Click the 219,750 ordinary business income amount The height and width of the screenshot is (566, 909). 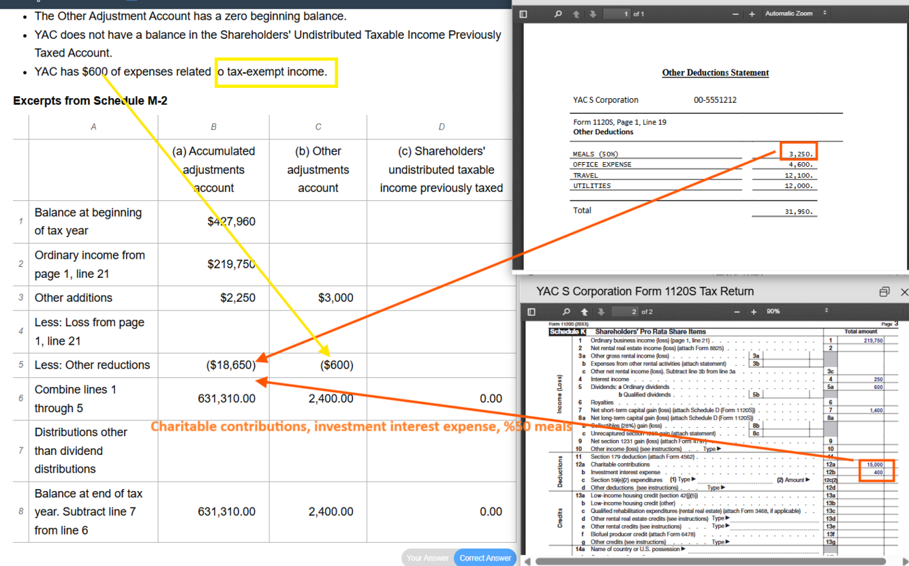(873, 341)
